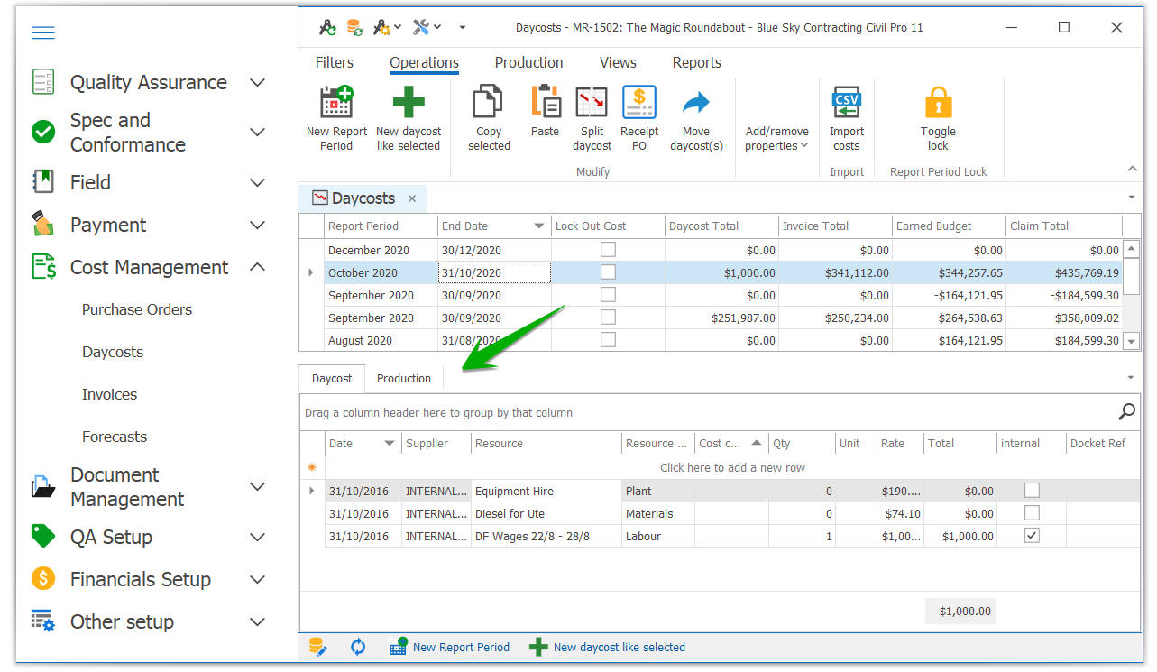
Task: Expand the Field section
Action: pyautogui.click(x=258, y=182)
